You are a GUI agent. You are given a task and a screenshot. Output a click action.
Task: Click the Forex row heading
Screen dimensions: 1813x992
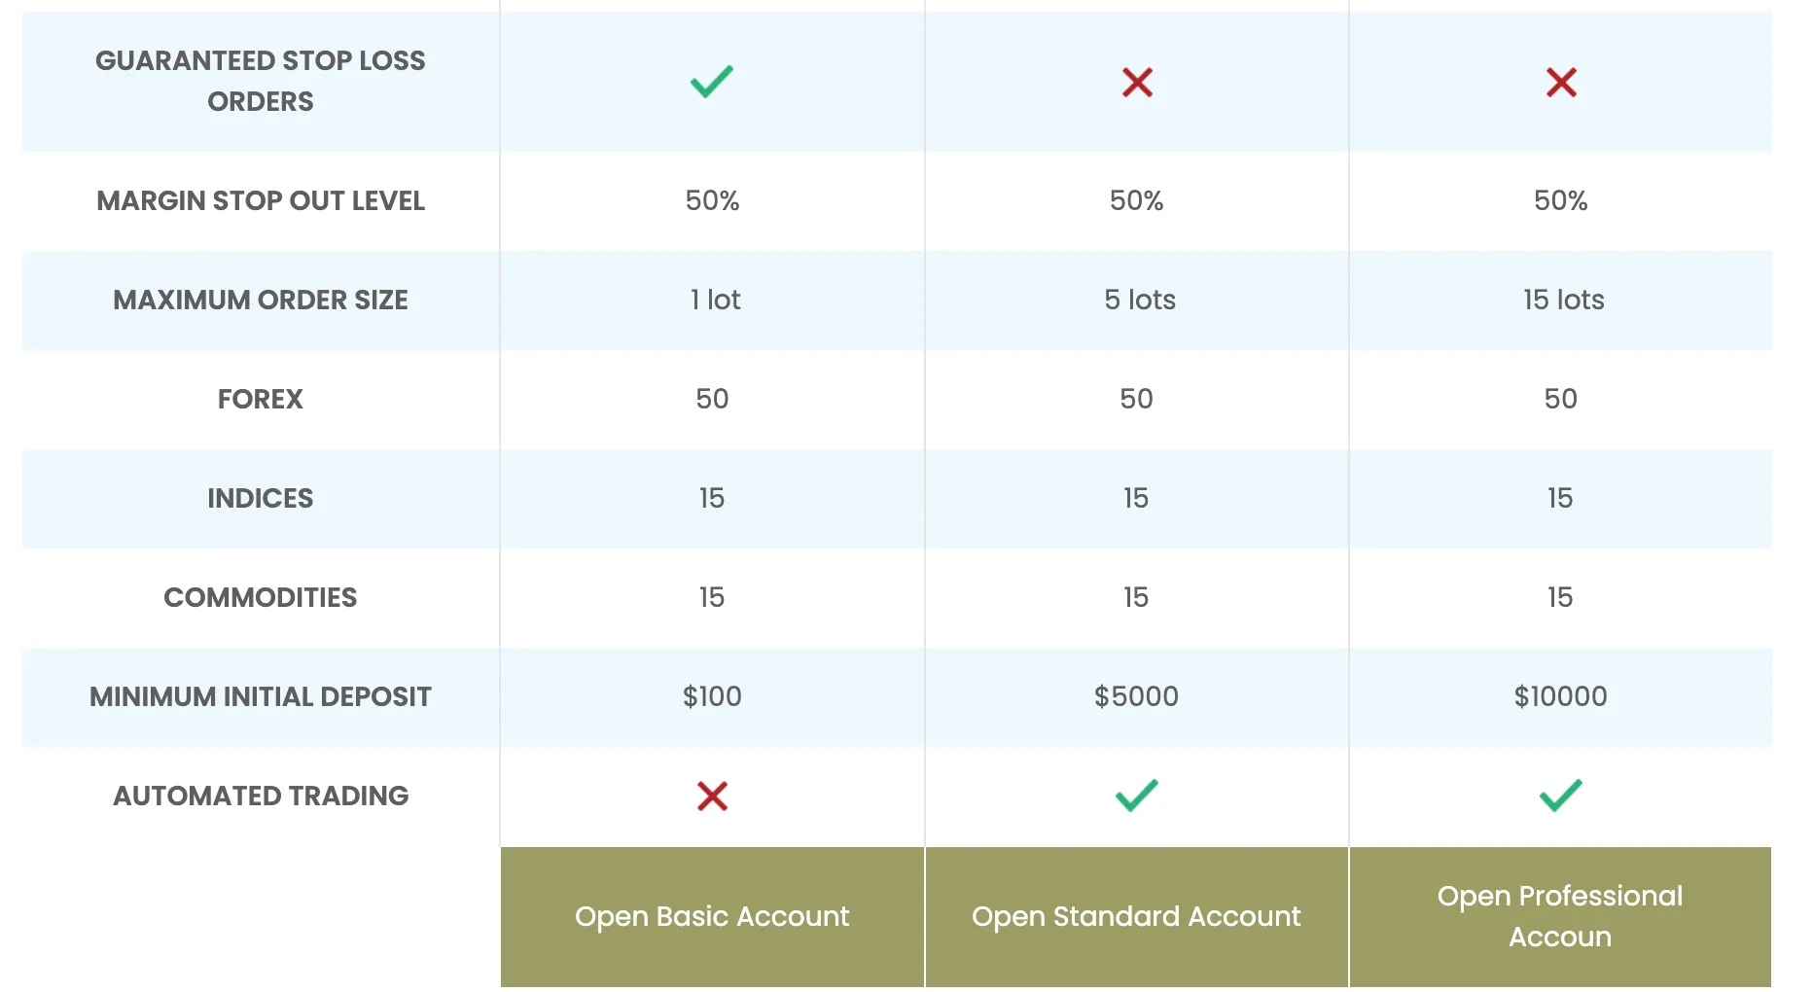[261, 399]
